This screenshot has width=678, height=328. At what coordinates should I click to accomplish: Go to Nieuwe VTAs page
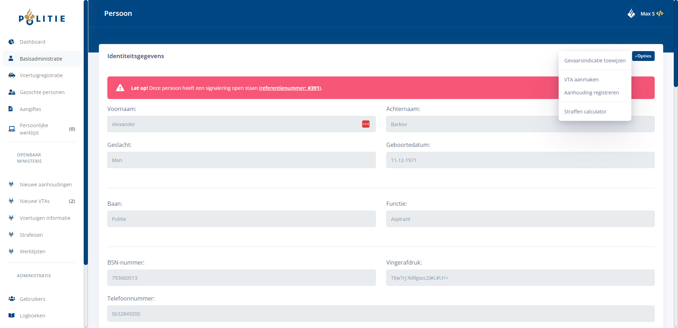point(35,201)
